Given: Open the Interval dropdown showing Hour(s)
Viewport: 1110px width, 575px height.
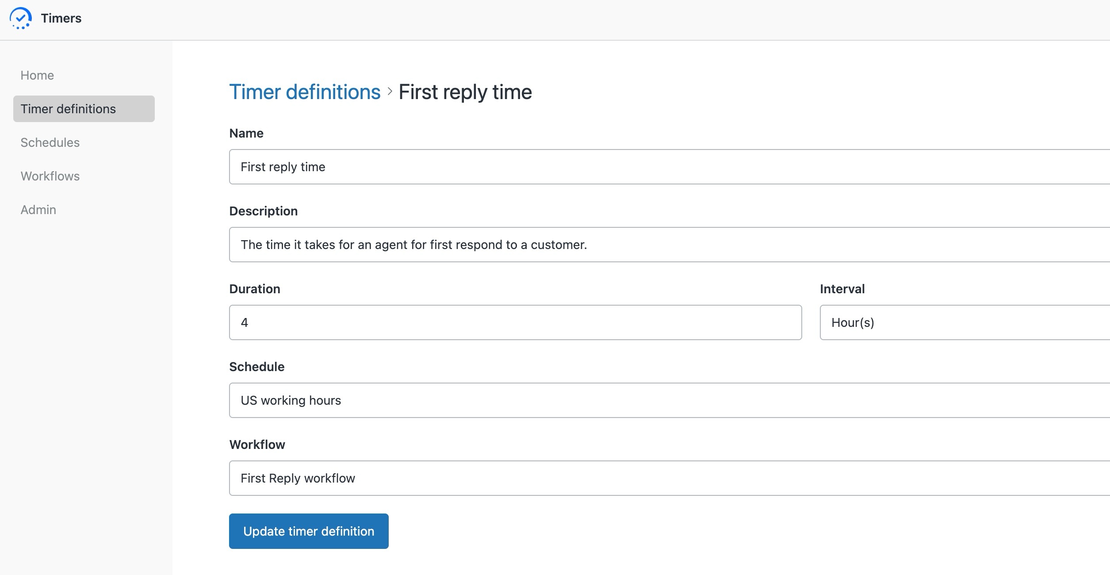Looking at the screenshot, I should pyautogui.click(x=965, y=322).
